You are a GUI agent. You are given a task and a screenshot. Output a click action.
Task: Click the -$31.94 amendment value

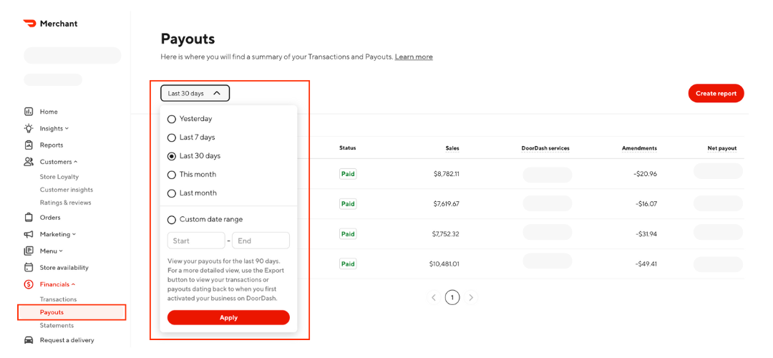coord(646,233)
